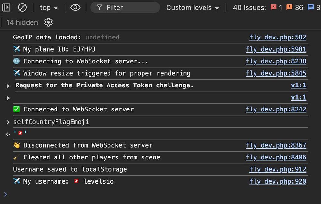Viewport: 321px width, 204px height.
Task: Open the top JavaScript context dropdown
Action: (x=49, y=8)
